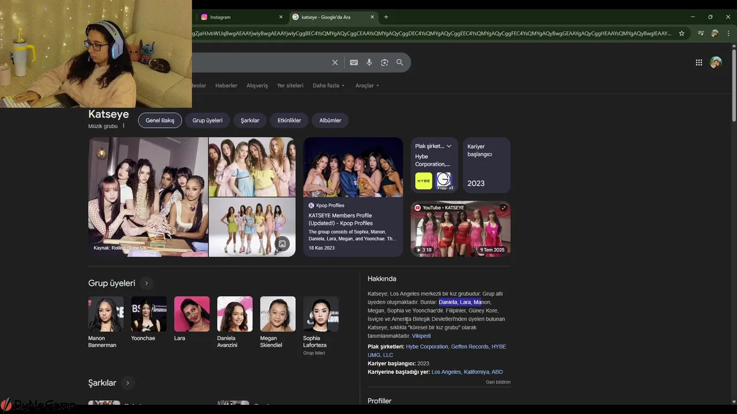Click the browser address bar URL
Viewport: 737px width, 414px height.
tap(432, 33)
